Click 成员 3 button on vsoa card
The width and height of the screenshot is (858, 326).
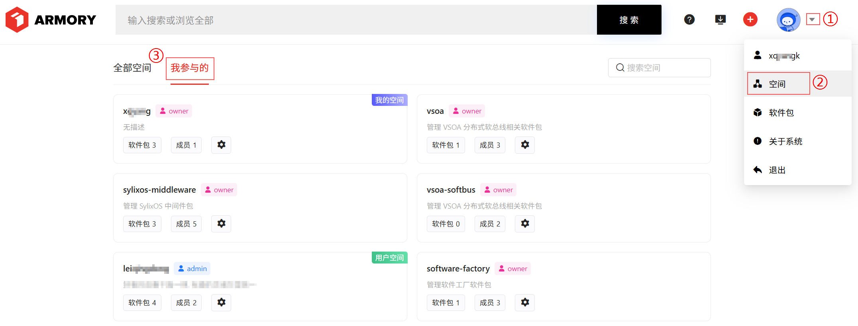(x=490, y=145)
